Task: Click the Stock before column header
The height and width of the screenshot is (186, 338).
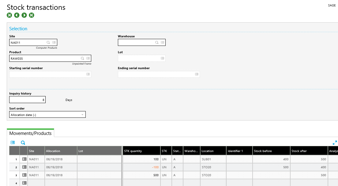Action: (x=271, y=151)
